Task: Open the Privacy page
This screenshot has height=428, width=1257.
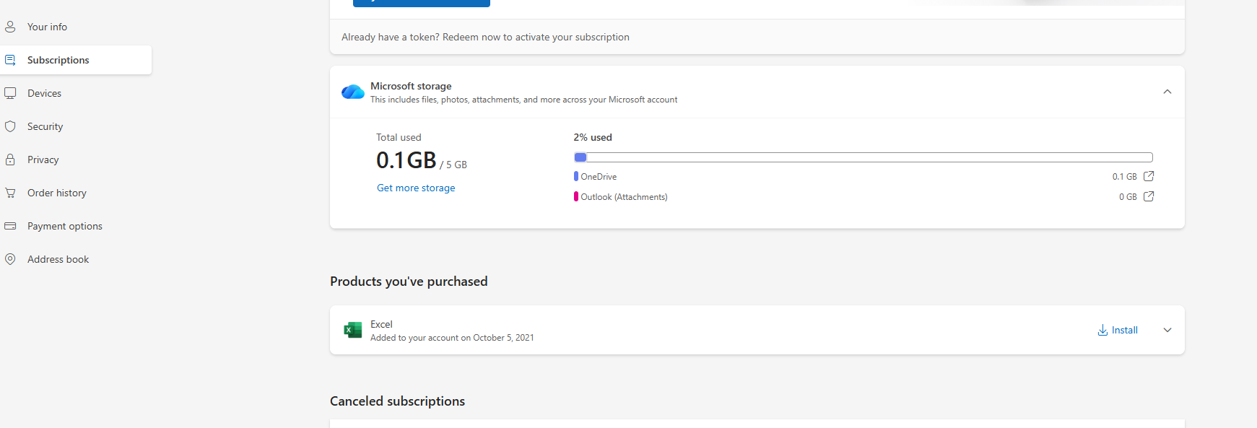Action: [43, 160]
